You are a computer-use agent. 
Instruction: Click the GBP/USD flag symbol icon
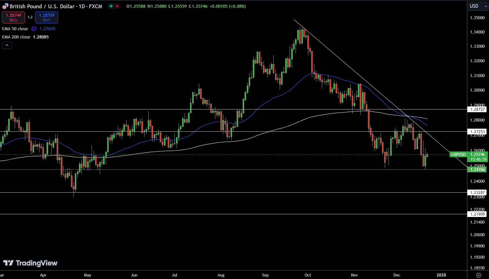click(5, 6)
